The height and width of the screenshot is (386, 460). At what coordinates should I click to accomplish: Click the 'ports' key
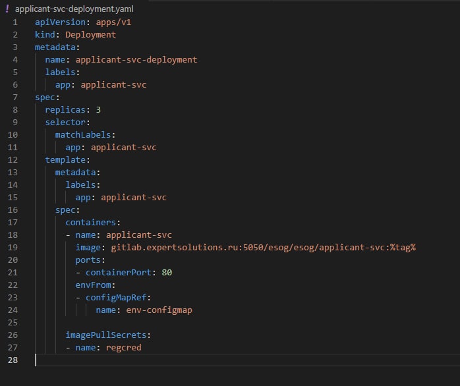(88, 260)
